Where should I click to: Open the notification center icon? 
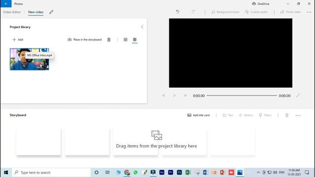(307, 173)
